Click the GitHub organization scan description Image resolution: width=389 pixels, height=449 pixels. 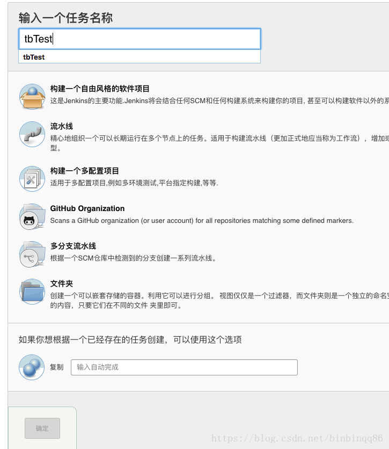pyautogui.click(x=202, y=221)
